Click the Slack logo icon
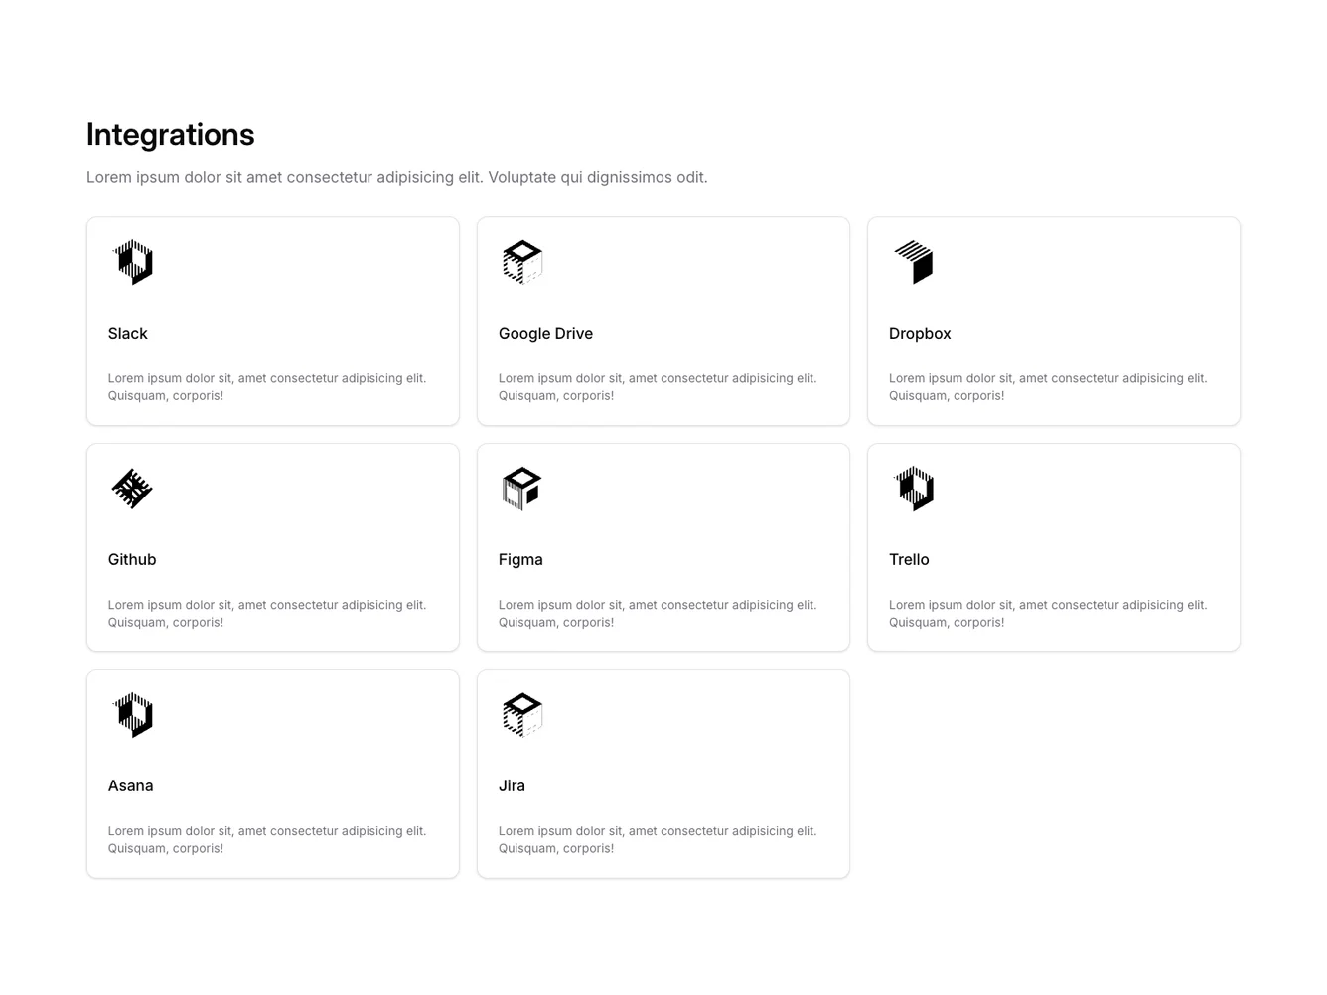1327x995 pixels. point(133,262)
